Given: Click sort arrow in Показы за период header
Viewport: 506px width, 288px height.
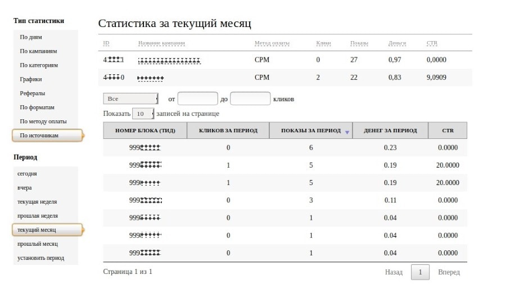Looking at the screenshot, I should (347, 132).
